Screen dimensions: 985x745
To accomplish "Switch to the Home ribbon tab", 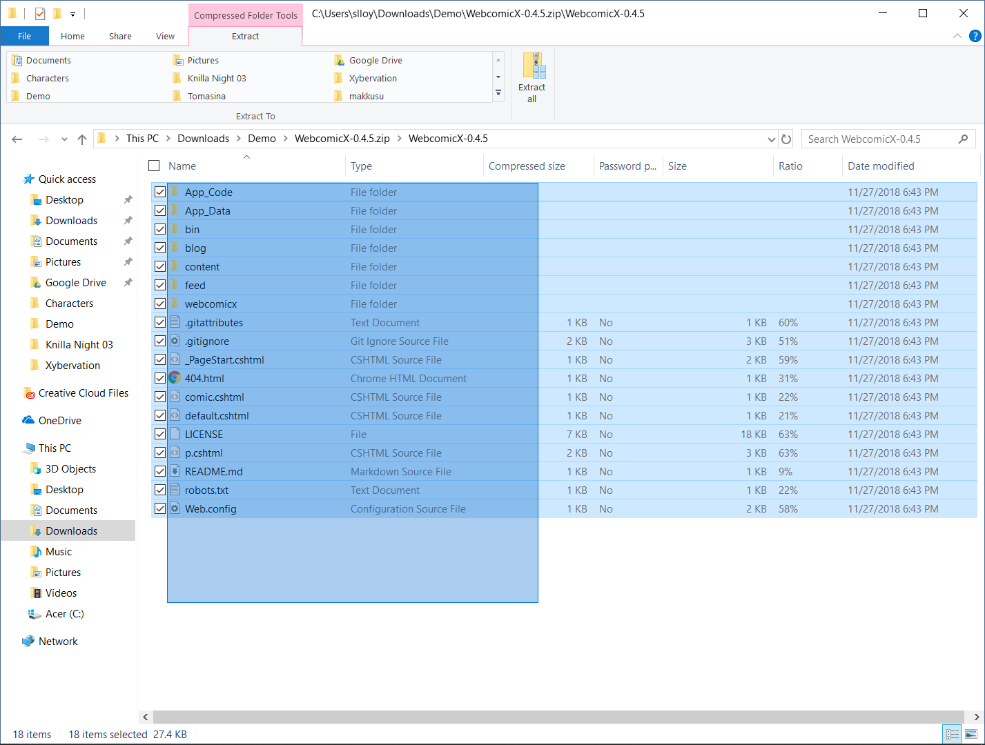I will [72, 36].
